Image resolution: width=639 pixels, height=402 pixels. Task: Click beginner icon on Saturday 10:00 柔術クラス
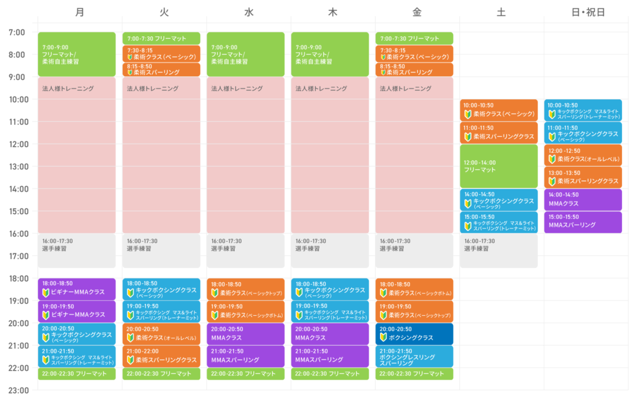pos(467,114)
